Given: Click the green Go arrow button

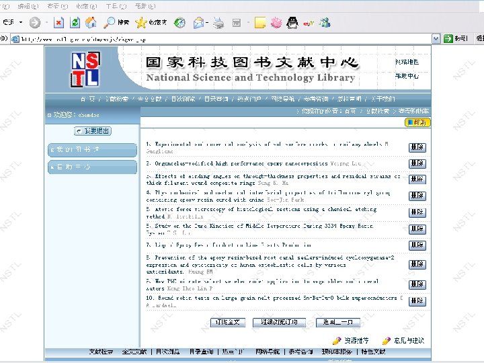Looking at the screenshot, I should [x=448, y=38].
